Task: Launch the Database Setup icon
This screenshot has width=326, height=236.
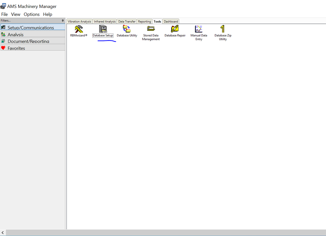Action: 103,29
